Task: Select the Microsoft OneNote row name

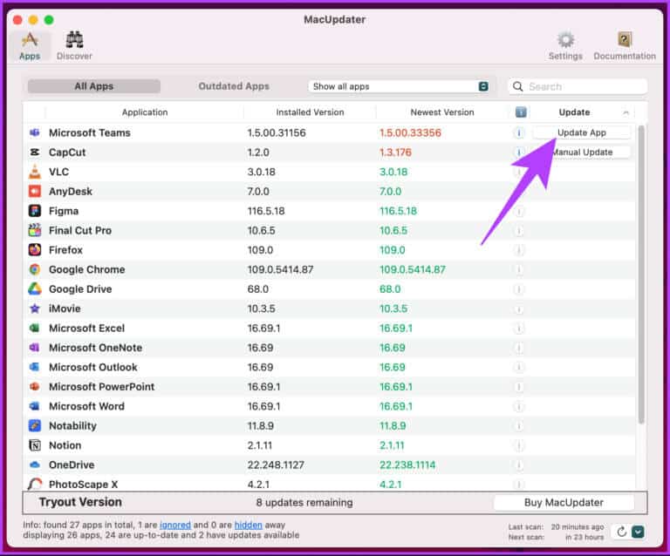Action: (x=95, y=348)
